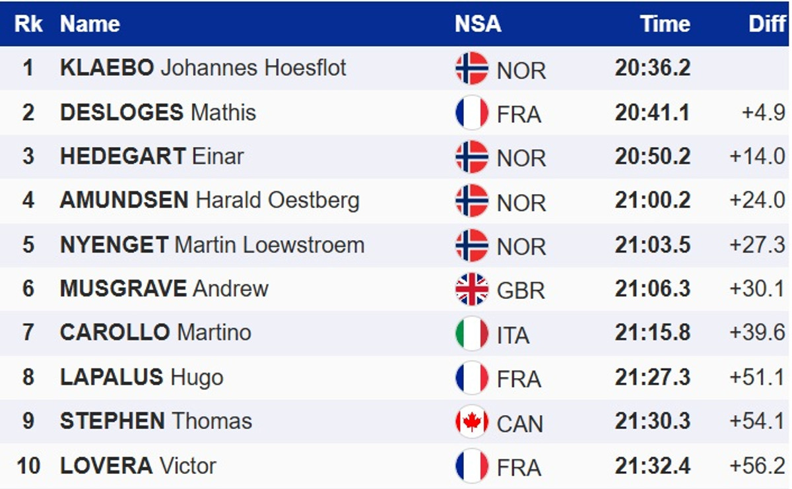Click France flag icon beside Lovera
792x489 pixels.
[x=471, y=467]
